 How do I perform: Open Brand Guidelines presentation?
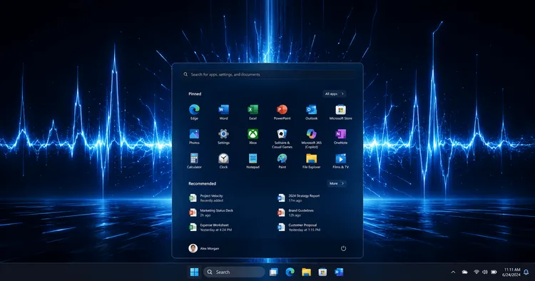(295, 213)
